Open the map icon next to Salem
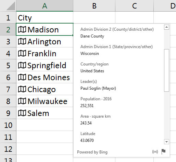176x162 pixels. 22,113
